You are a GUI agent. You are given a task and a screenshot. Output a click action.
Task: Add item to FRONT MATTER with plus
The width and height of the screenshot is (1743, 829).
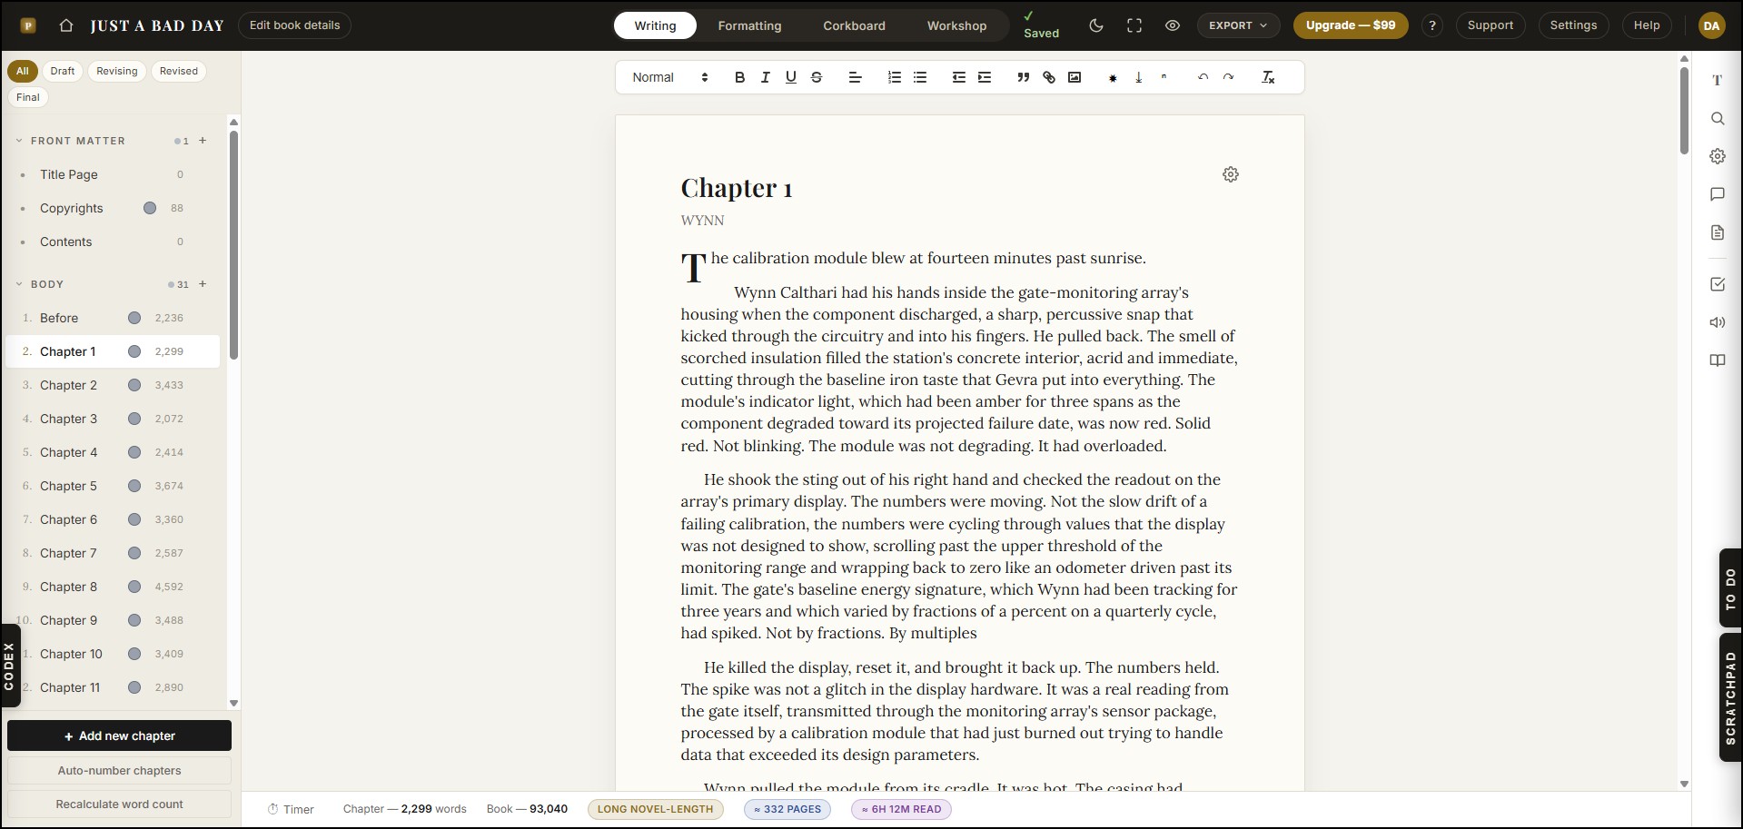tap(203, 141)
